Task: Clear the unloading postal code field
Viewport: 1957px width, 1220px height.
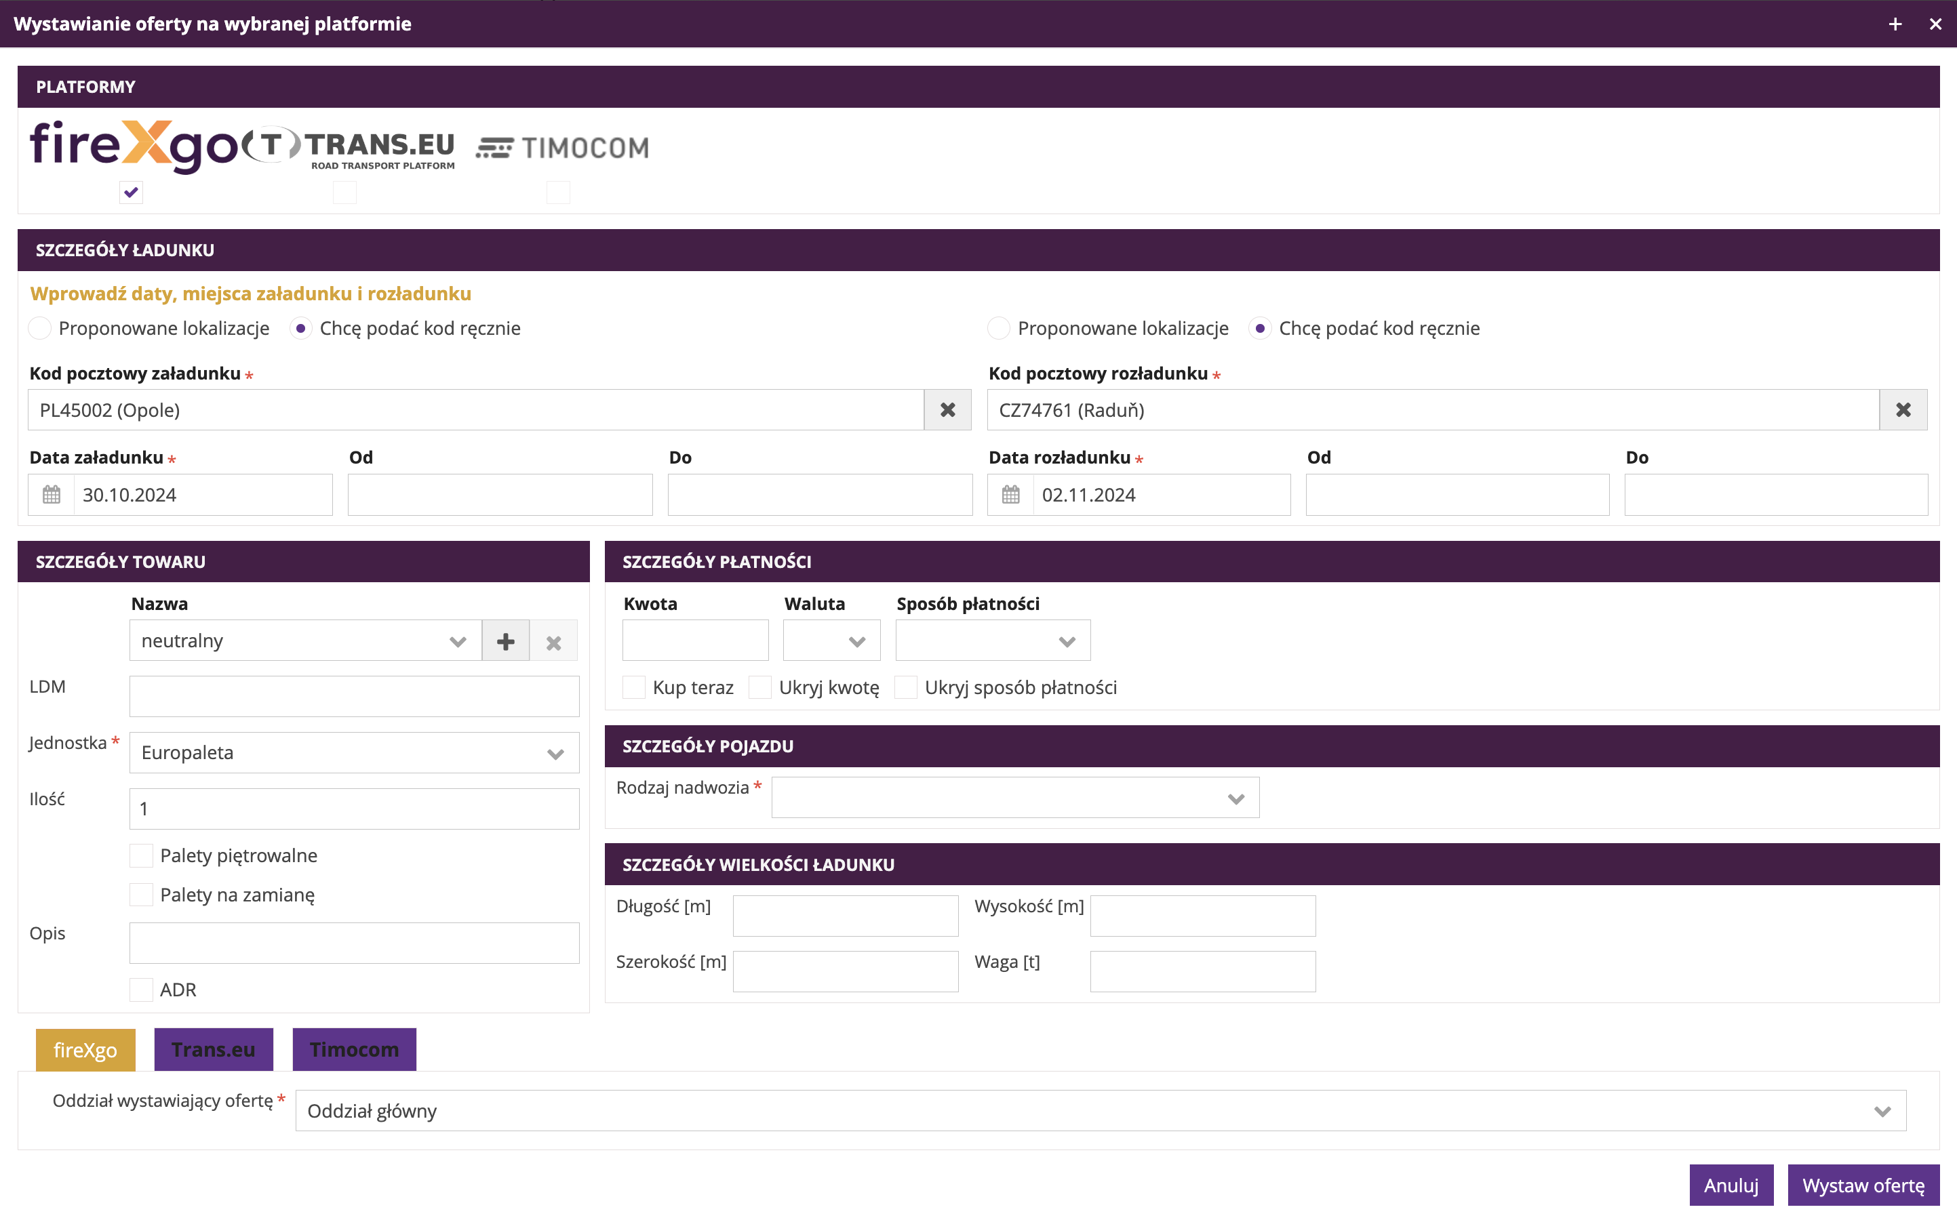Action: click(x=1903, y=410)
